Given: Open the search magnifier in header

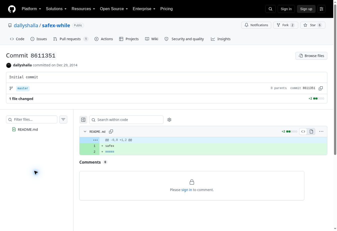Looking at the screenshot, I should click(x=270, y=9).
